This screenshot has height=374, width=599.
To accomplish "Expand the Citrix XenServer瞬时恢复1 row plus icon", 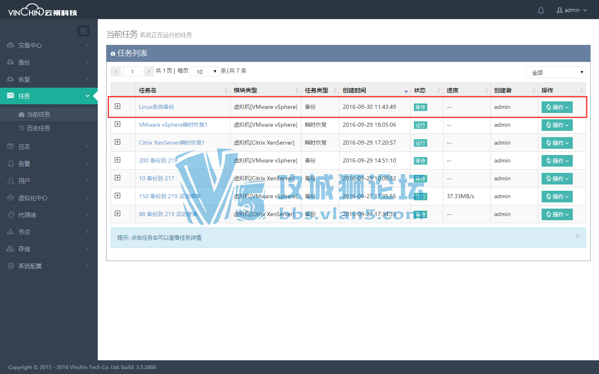I will coord(118,142).
